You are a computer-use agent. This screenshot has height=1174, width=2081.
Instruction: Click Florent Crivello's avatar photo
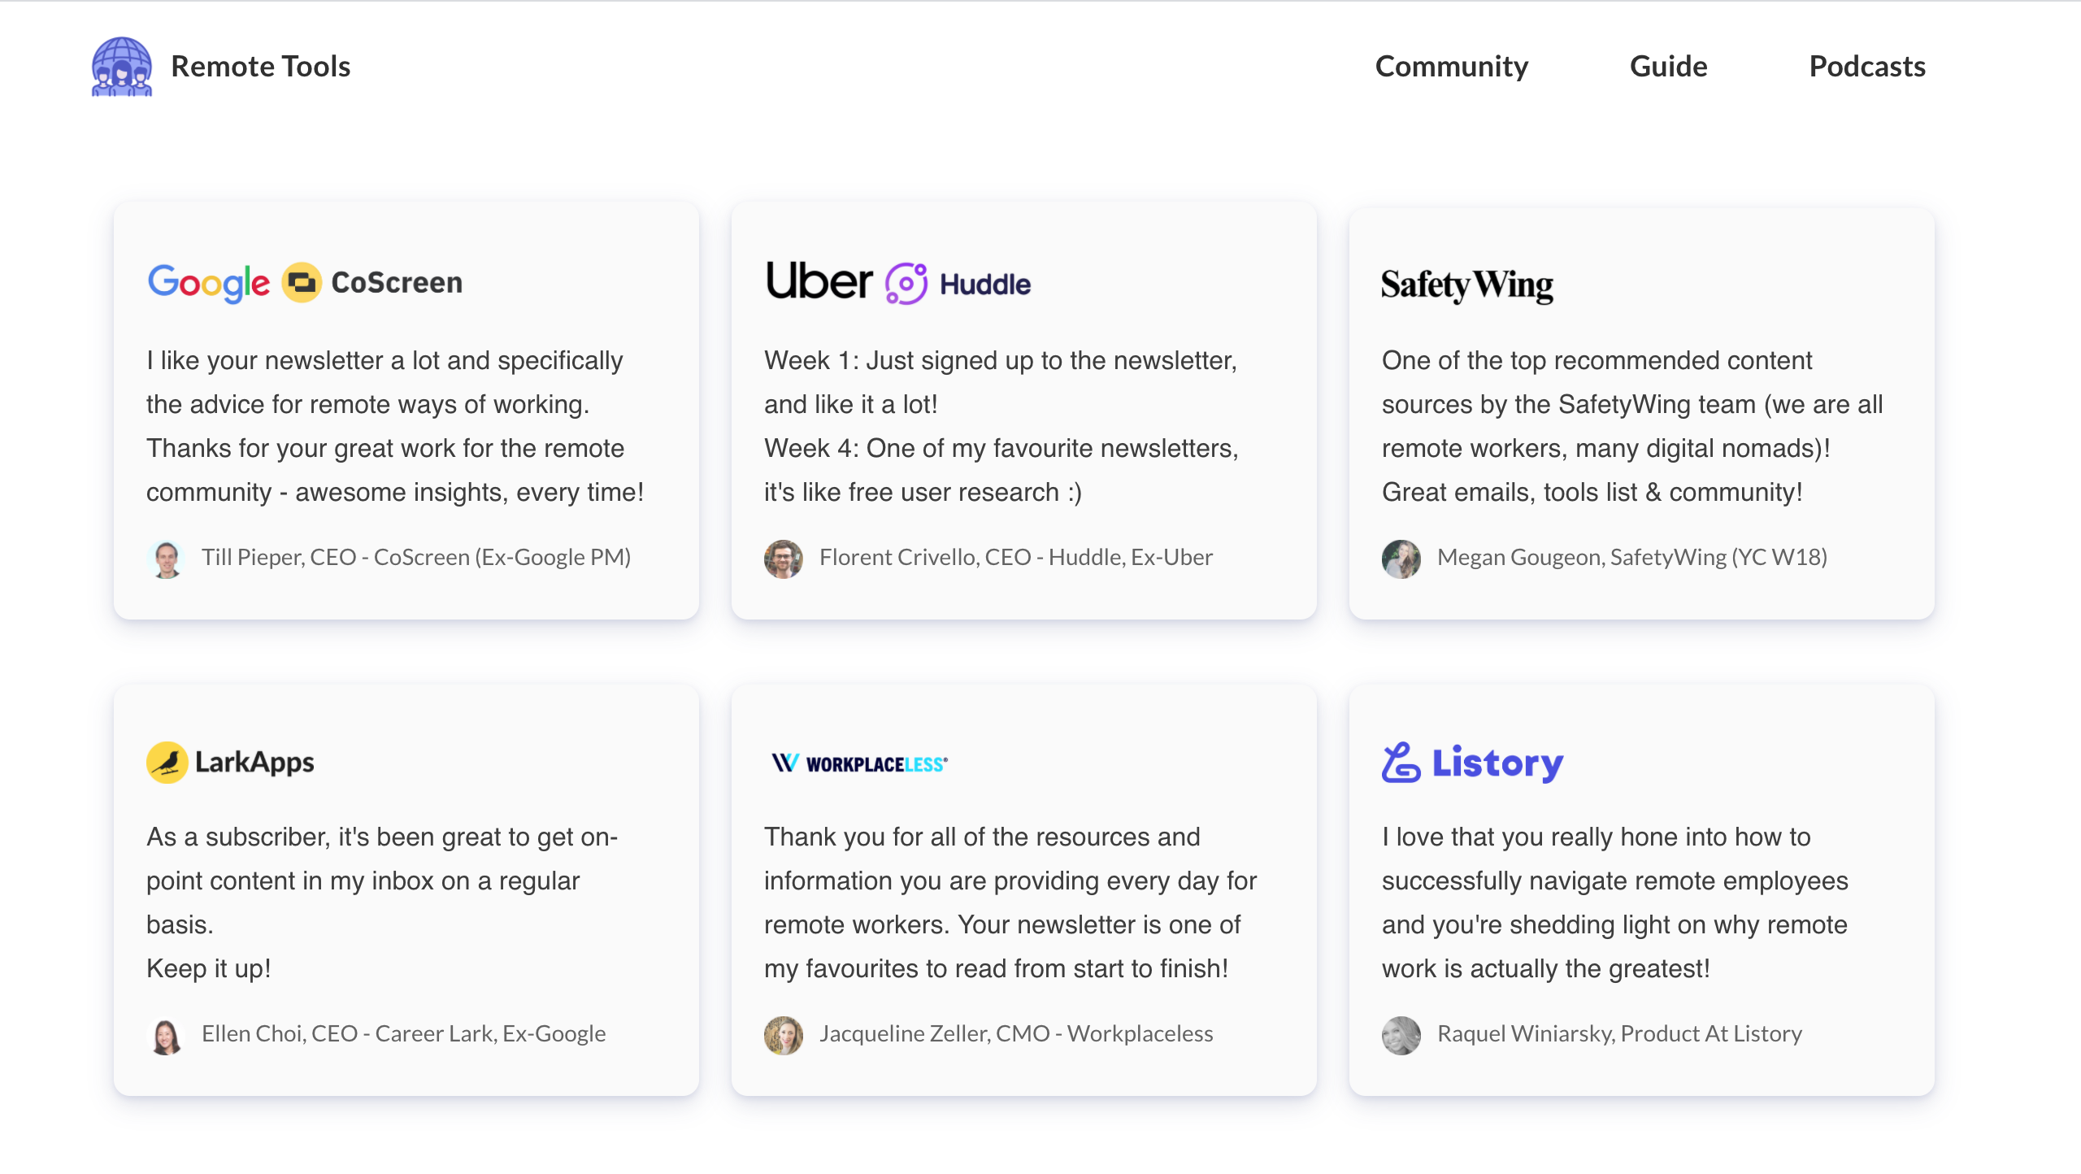pos(784,559)
